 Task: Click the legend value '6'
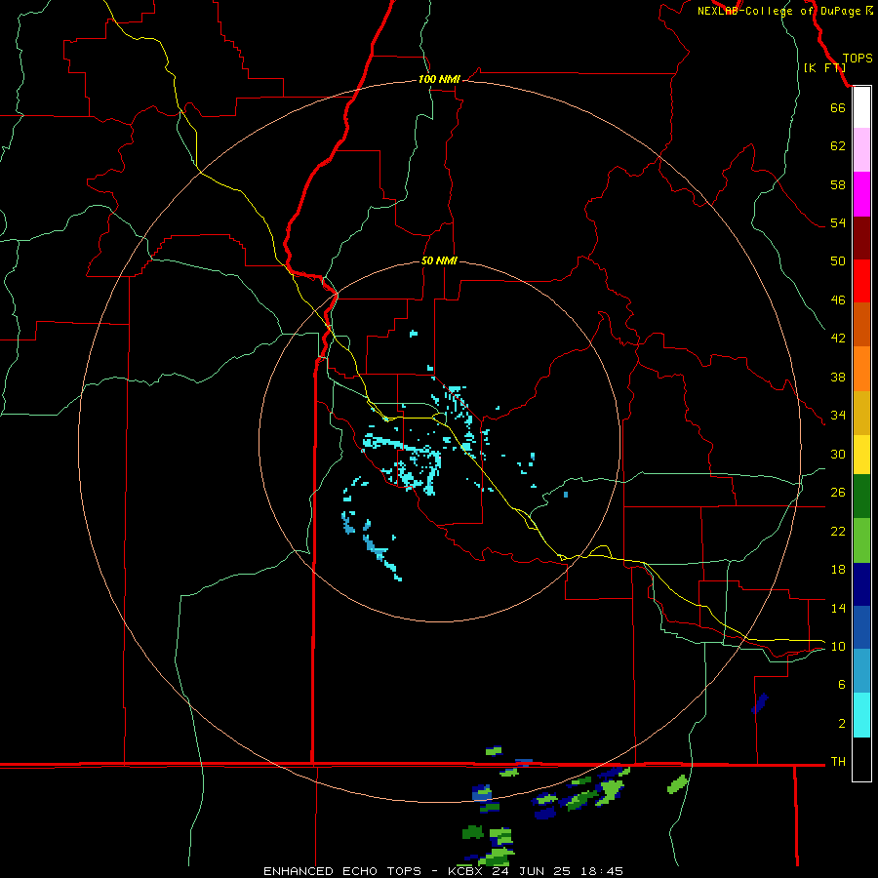point(842,685)
